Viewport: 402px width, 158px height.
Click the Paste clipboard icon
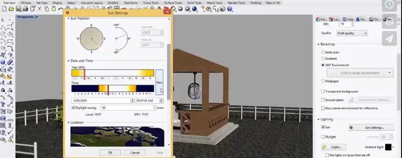[x=54, y=9]
